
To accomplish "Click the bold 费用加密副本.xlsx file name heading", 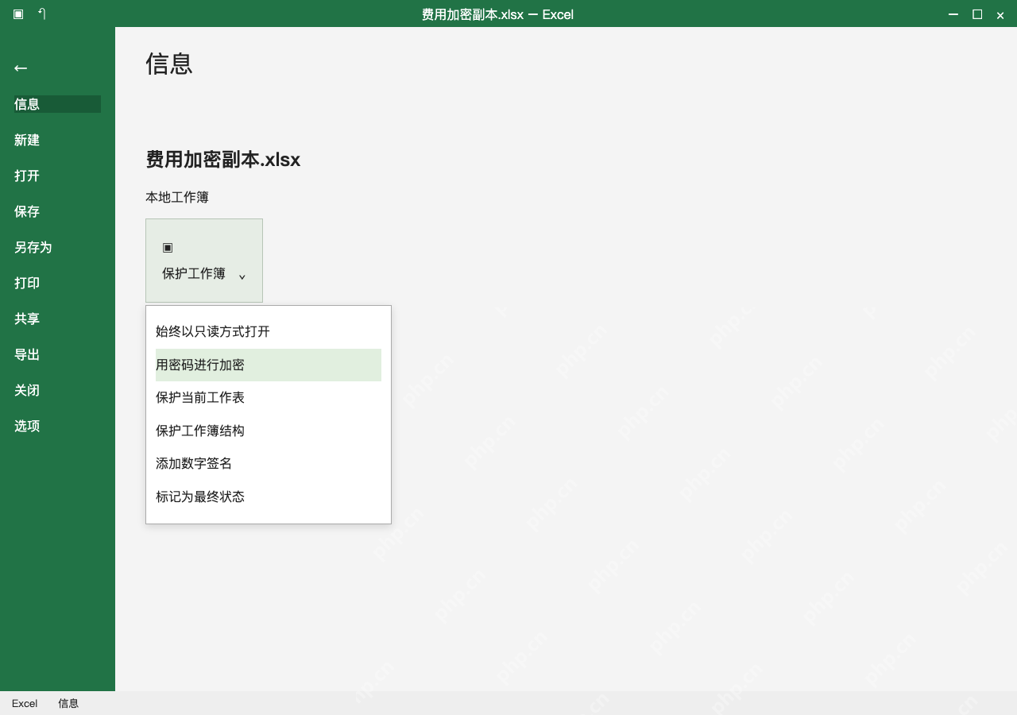I will [223, 160].
